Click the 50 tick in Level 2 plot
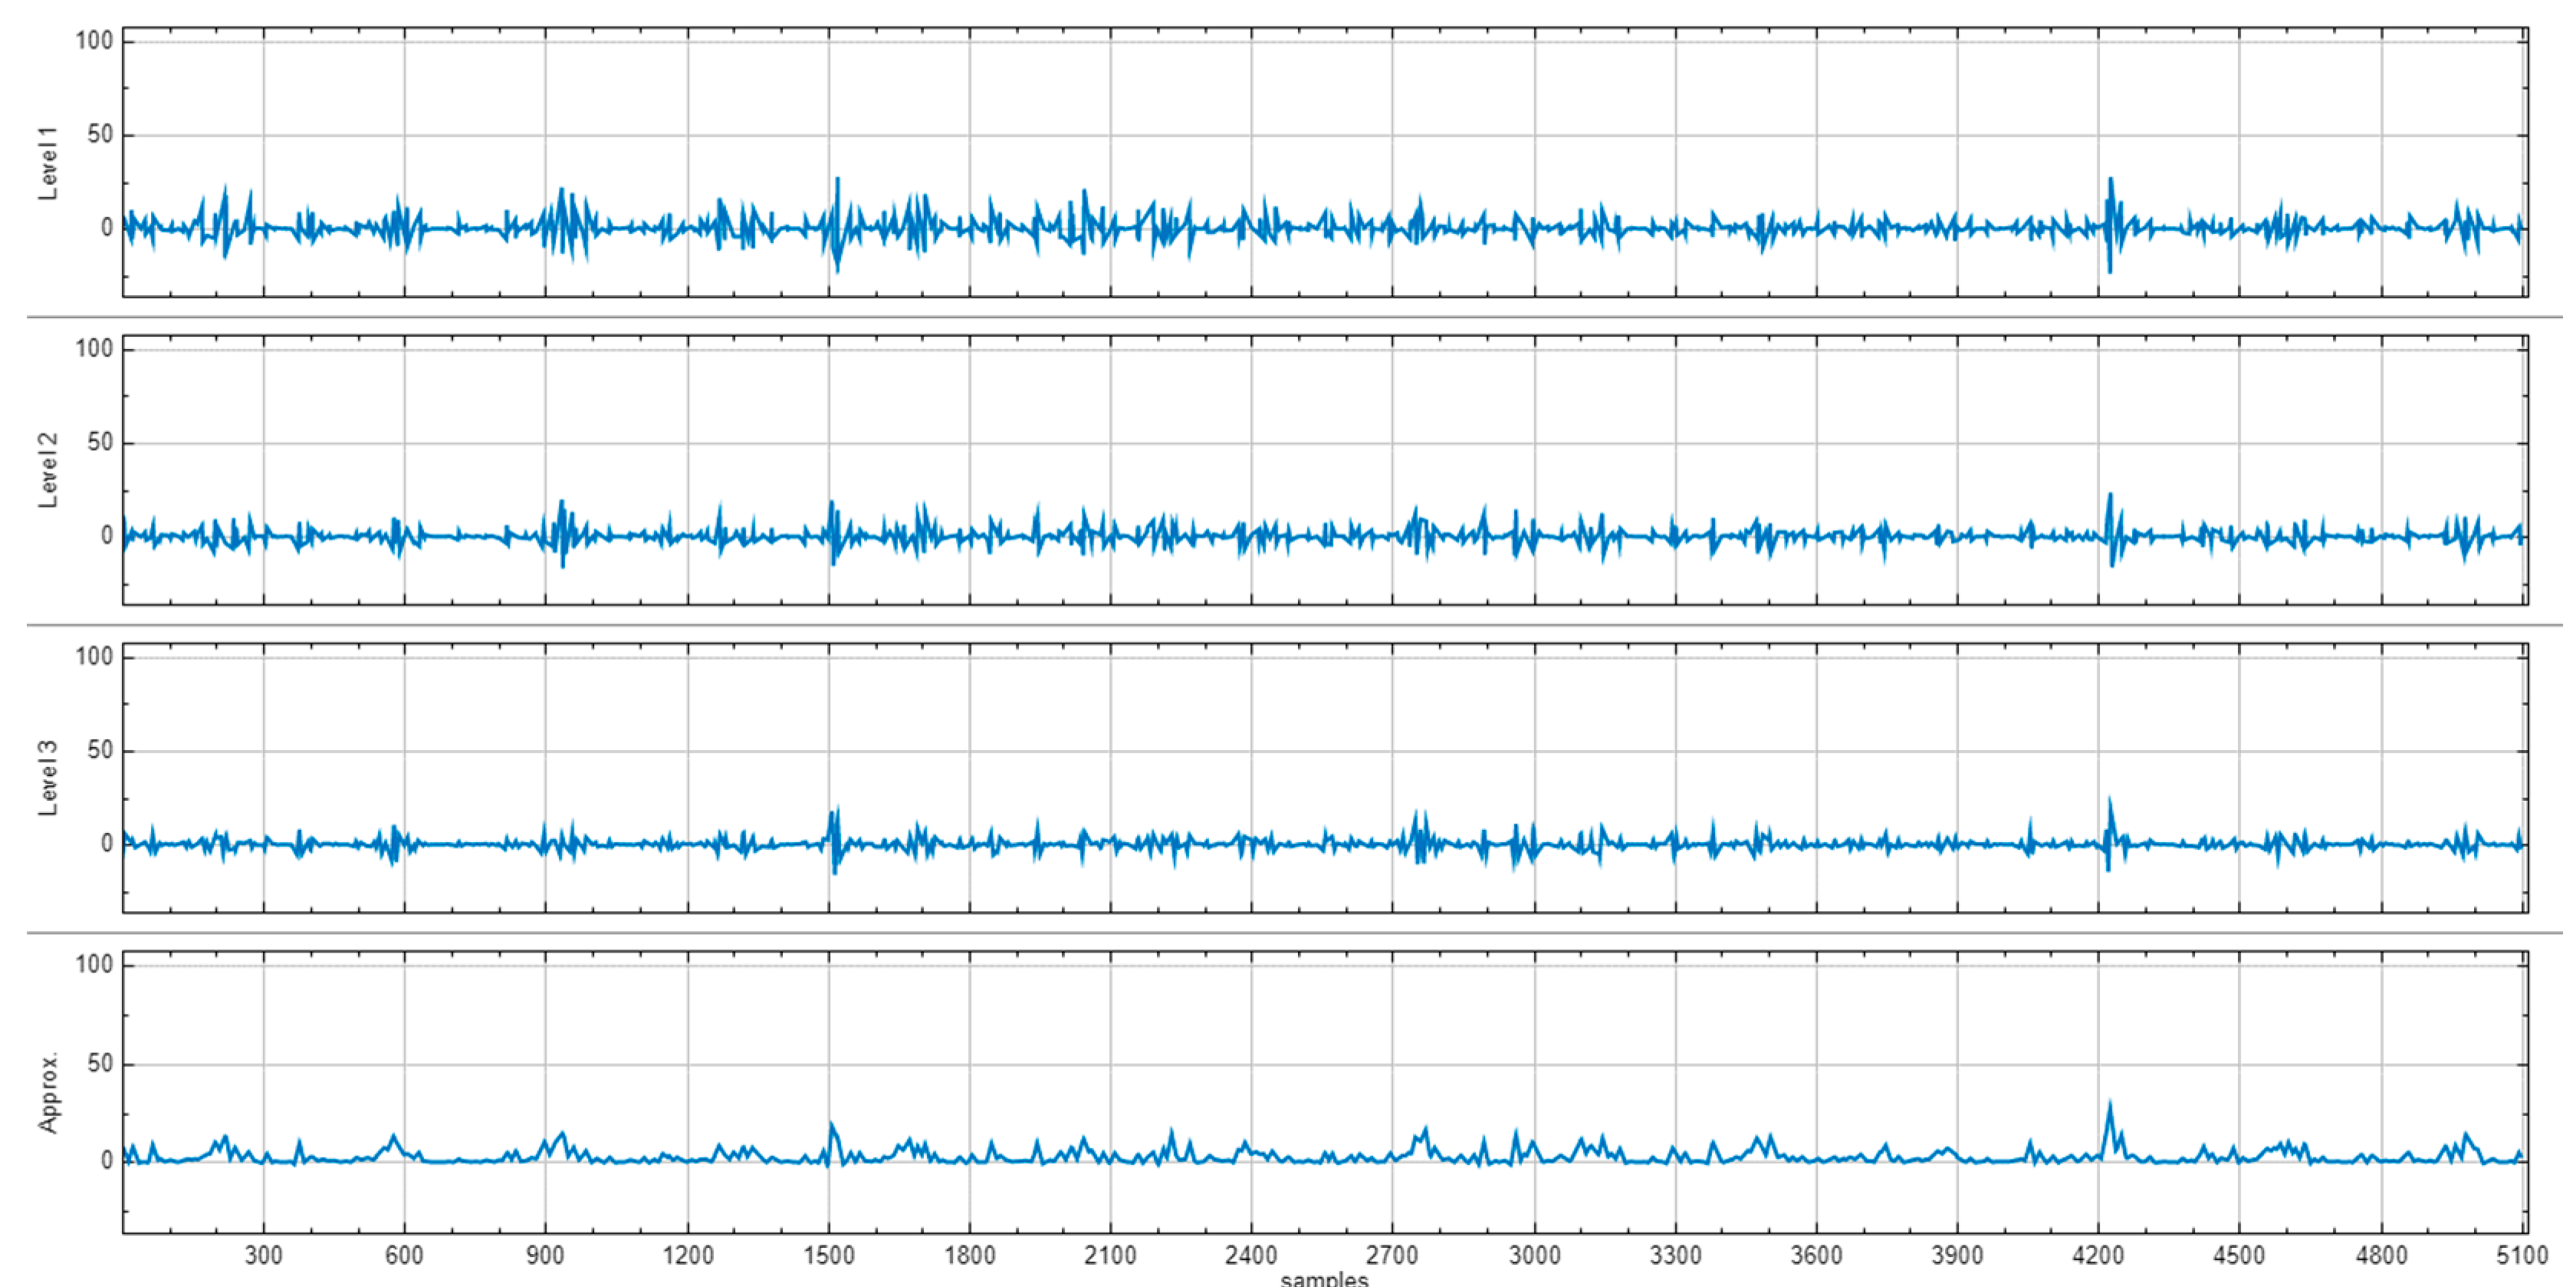2576x1287 pixels. point(100,443)
